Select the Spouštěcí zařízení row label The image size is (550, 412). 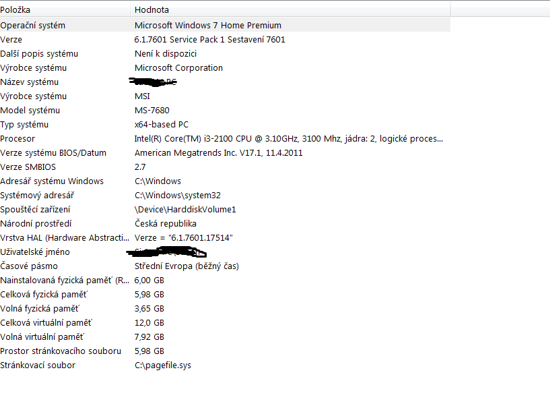[x=35, y=210]
